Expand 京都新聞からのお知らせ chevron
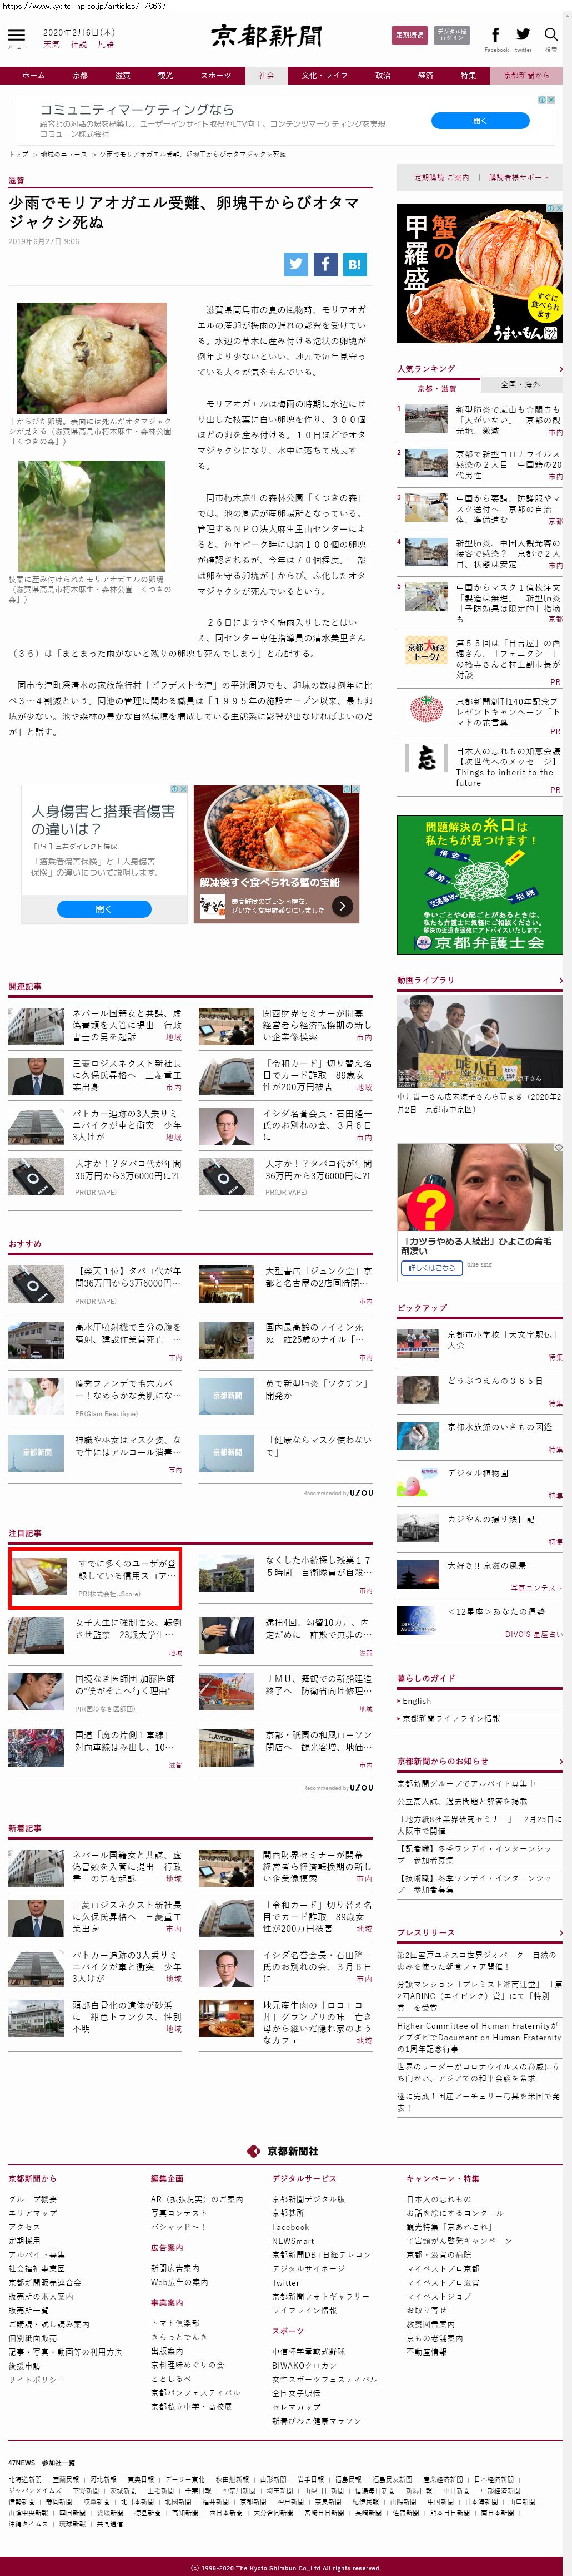 (560, 1761)
